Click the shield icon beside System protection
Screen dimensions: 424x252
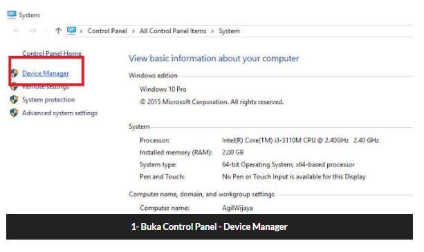coord(14,99)
